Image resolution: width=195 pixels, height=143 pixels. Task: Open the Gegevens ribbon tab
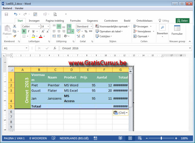click(x=92, y=21)
